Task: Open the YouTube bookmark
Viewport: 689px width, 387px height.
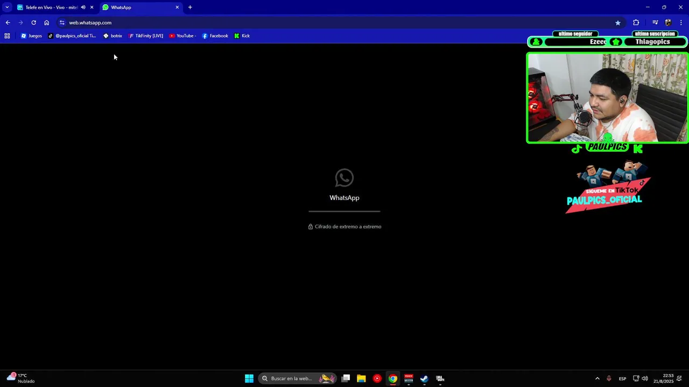Action: tap(182, 36)
